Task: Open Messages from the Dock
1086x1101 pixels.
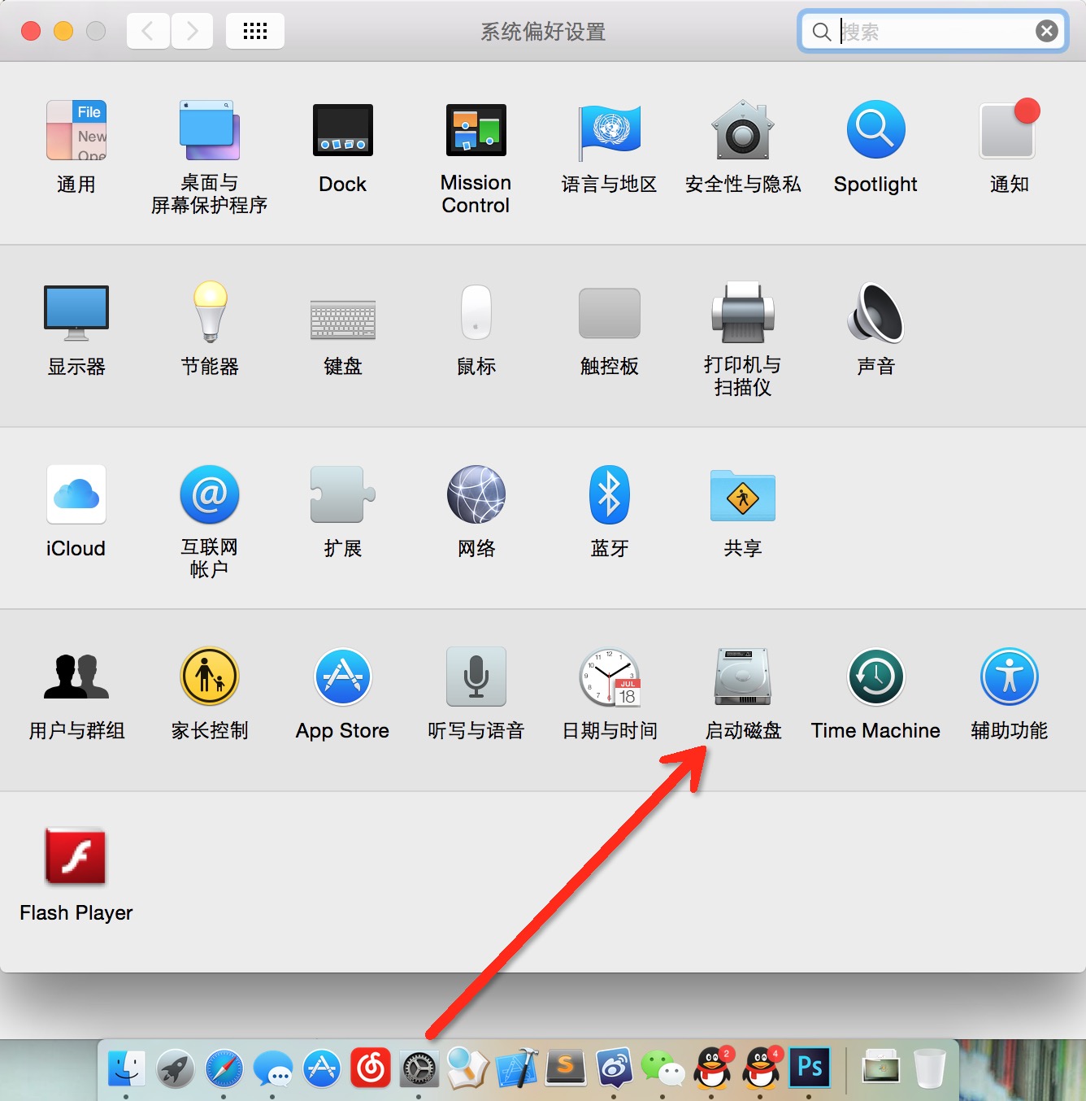Action: click(x=273, y=1068)
